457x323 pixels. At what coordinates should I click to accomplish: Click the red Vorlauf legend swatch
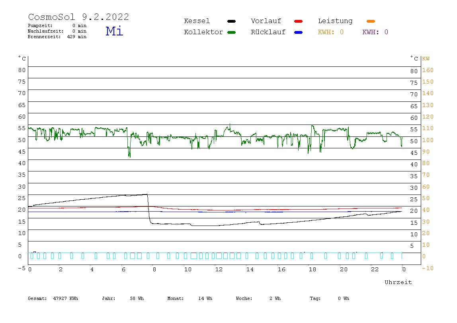(x=299, y=21)
